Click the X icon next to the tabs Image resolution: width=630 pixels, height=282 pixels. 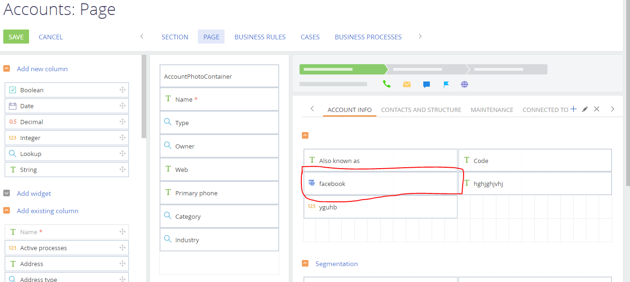tap(597, 109)
